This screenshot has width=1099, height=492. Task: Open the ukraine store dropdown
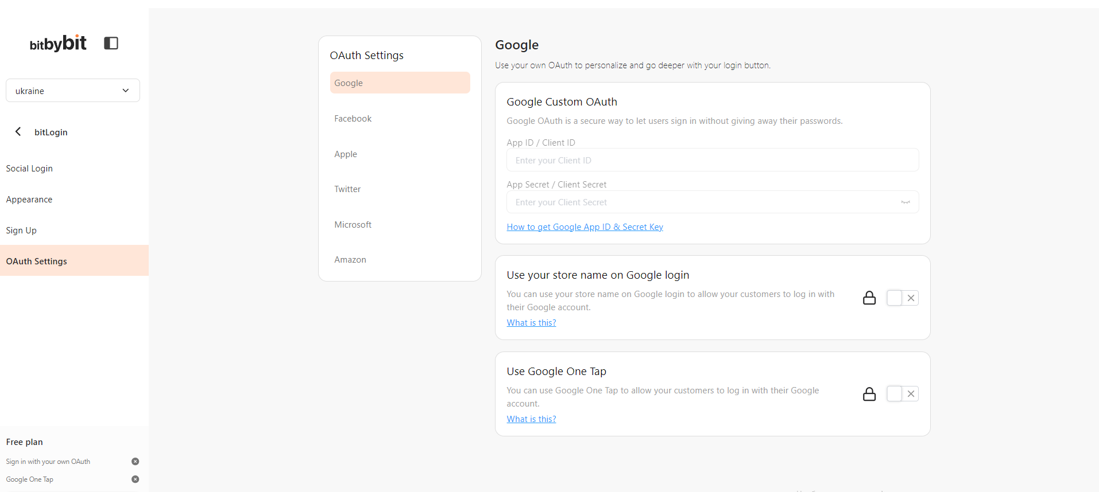[x=73, y=91]
